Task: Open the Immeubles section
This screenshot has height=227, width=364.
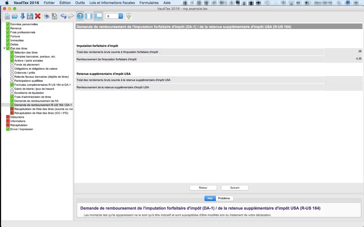Action: click(17, 40)
